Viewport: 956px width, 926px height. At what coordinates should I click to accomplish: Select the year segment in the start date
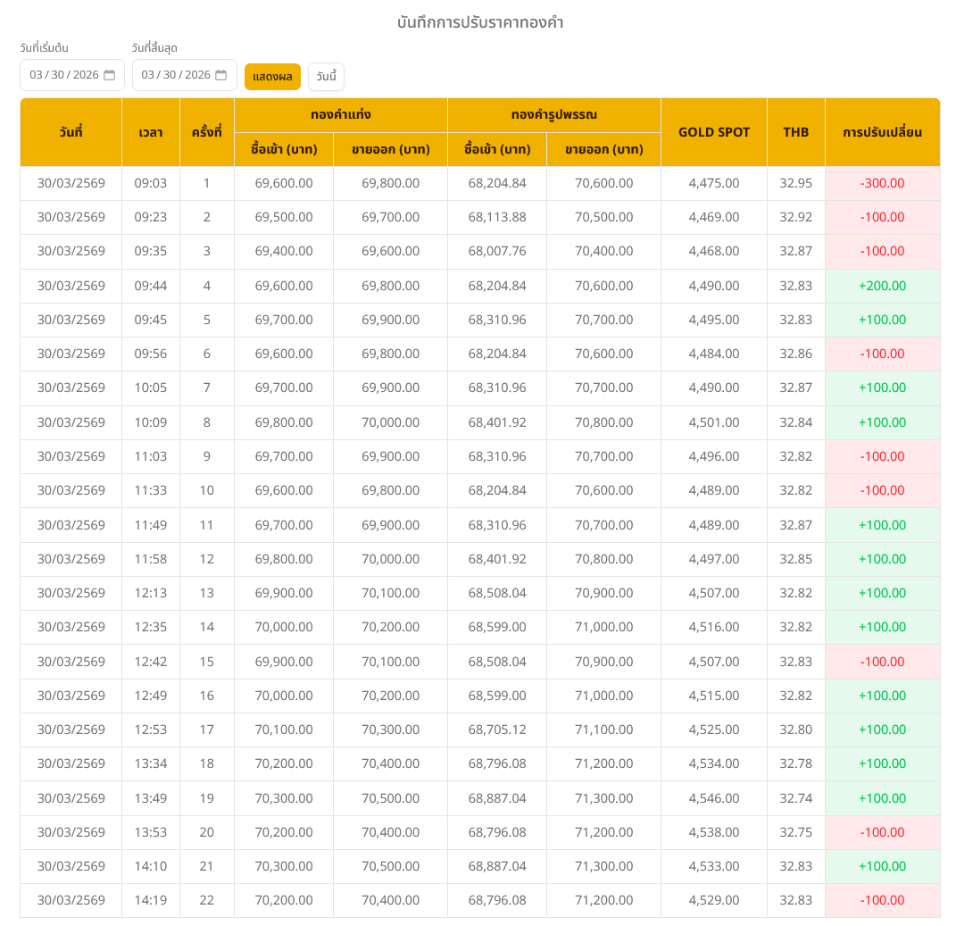pos(86,75)
